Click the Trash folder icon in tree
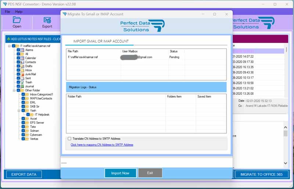The width and height of the screenshot is (294, 189). 22,82
